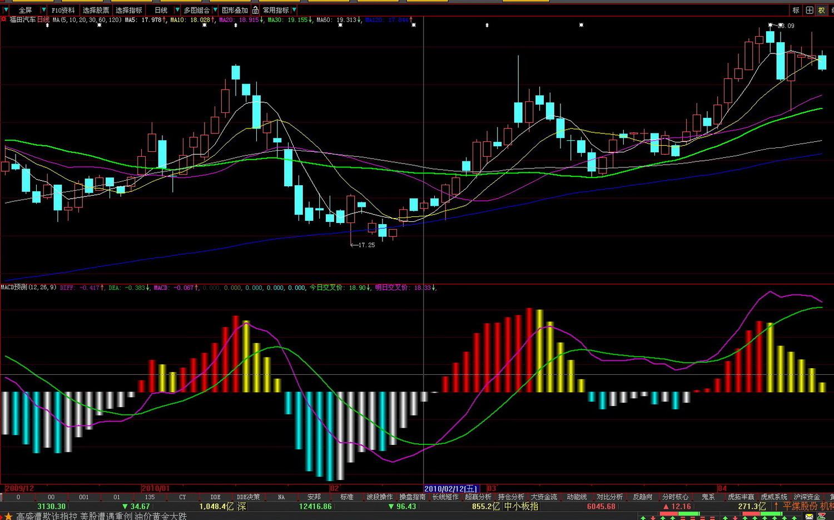Click the red gear icon beside 福田汽车
The height and width of the screenshot is (520, 834).
(x=4, y=19)
